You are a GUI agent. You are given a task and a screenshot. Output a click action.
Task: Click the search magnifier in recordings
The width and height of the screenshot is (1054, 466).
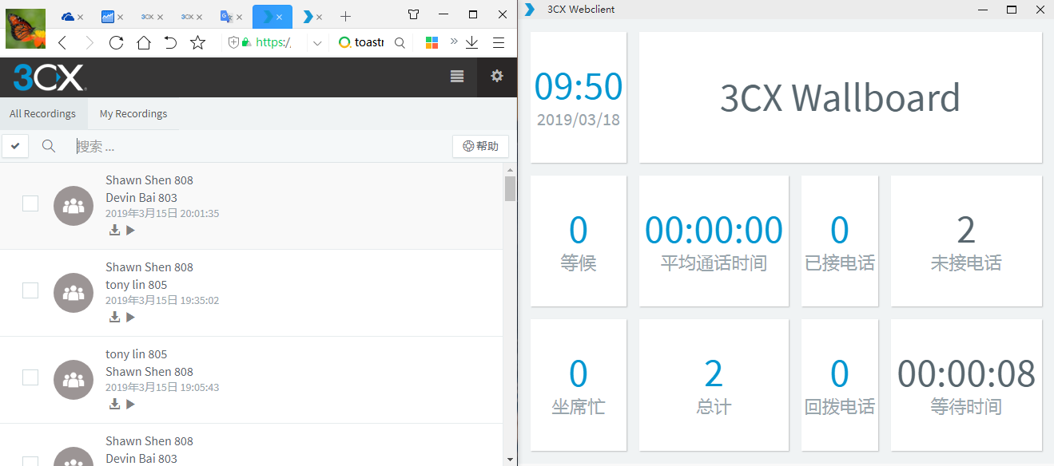(x=49, y=146)
